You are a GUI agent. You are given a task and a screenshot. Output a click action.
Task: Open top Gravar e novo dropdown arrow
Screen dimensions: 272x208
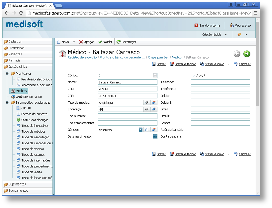[x=229, y=64]
